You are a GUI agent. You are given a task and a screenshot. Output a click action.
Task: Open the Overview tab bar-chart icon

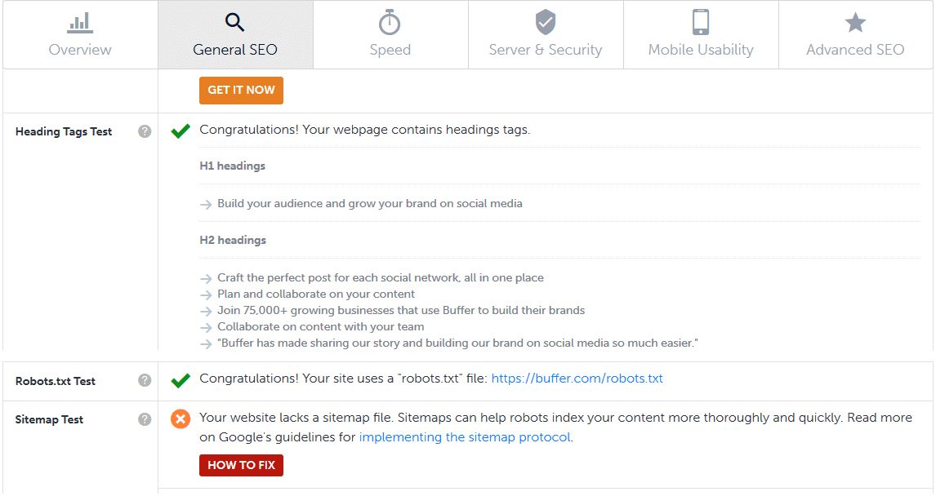79,23
